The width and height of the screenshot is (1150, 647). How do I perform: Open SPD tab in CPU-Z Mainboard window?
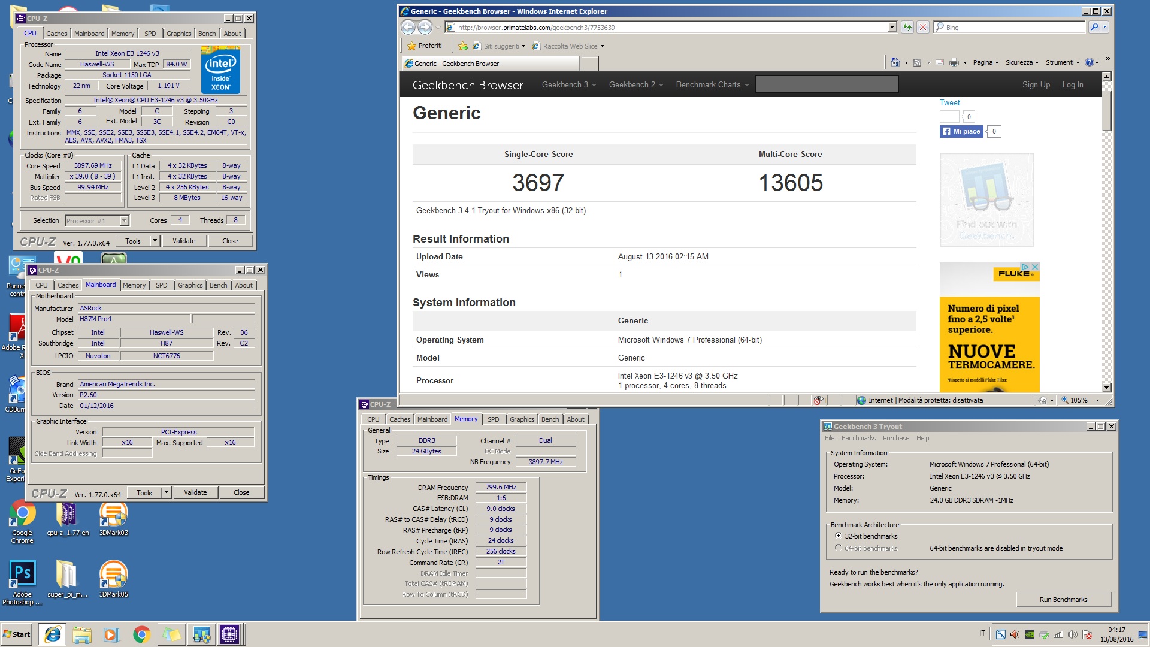(162, 285)
